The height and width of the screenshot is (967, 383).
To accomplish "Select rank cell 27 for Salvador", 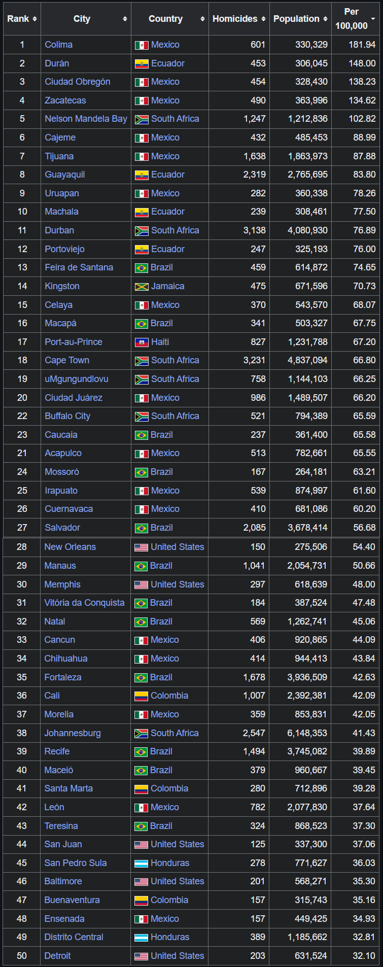I will coord(22,528).
